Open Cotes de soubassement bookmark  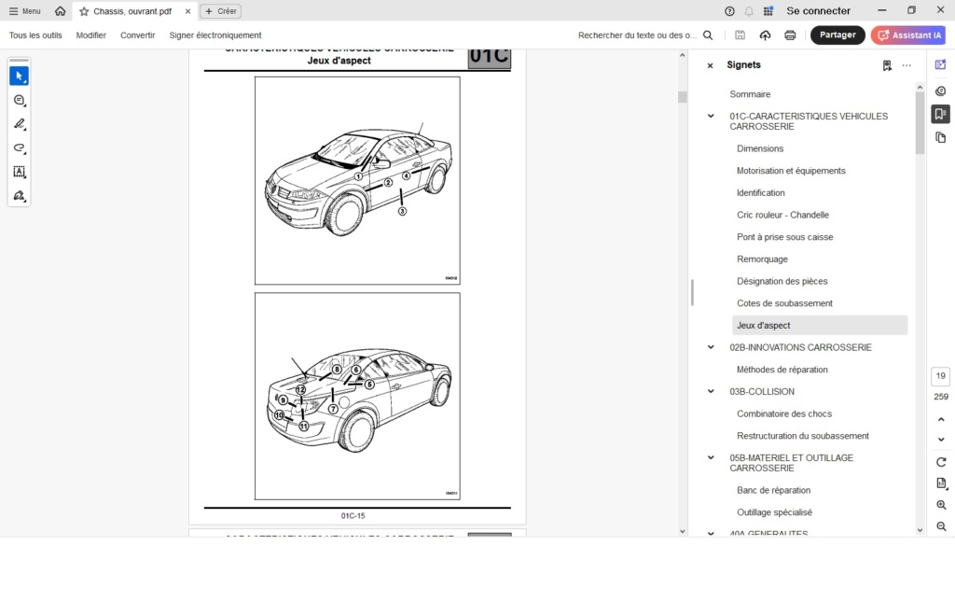[x=784, y=303]
